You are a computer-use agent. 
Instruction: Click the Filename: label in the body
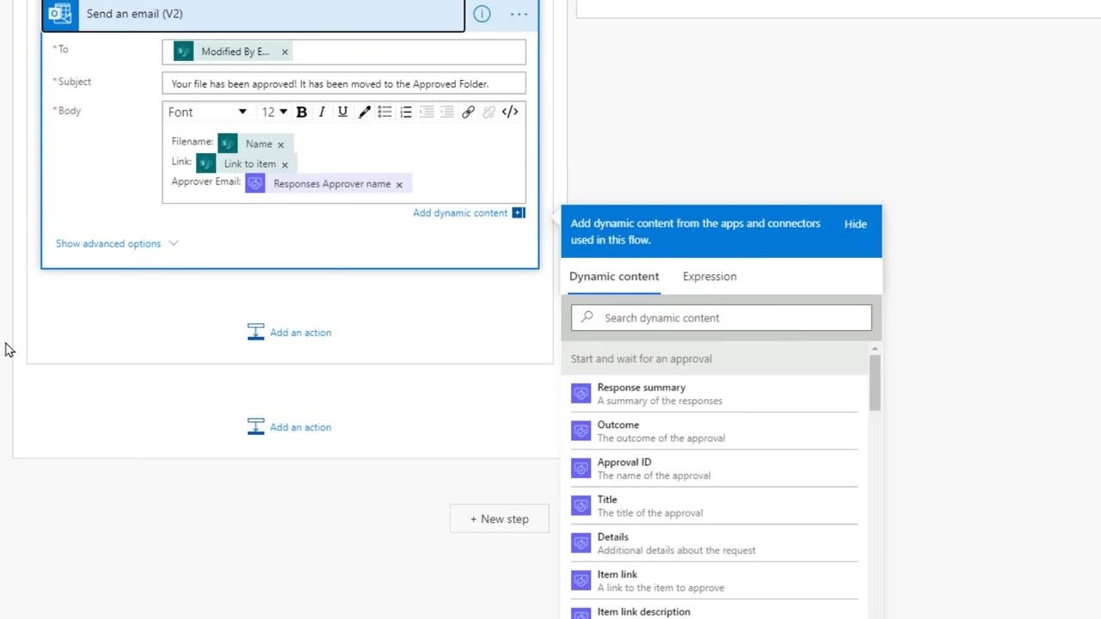click(x=192, y=142)
